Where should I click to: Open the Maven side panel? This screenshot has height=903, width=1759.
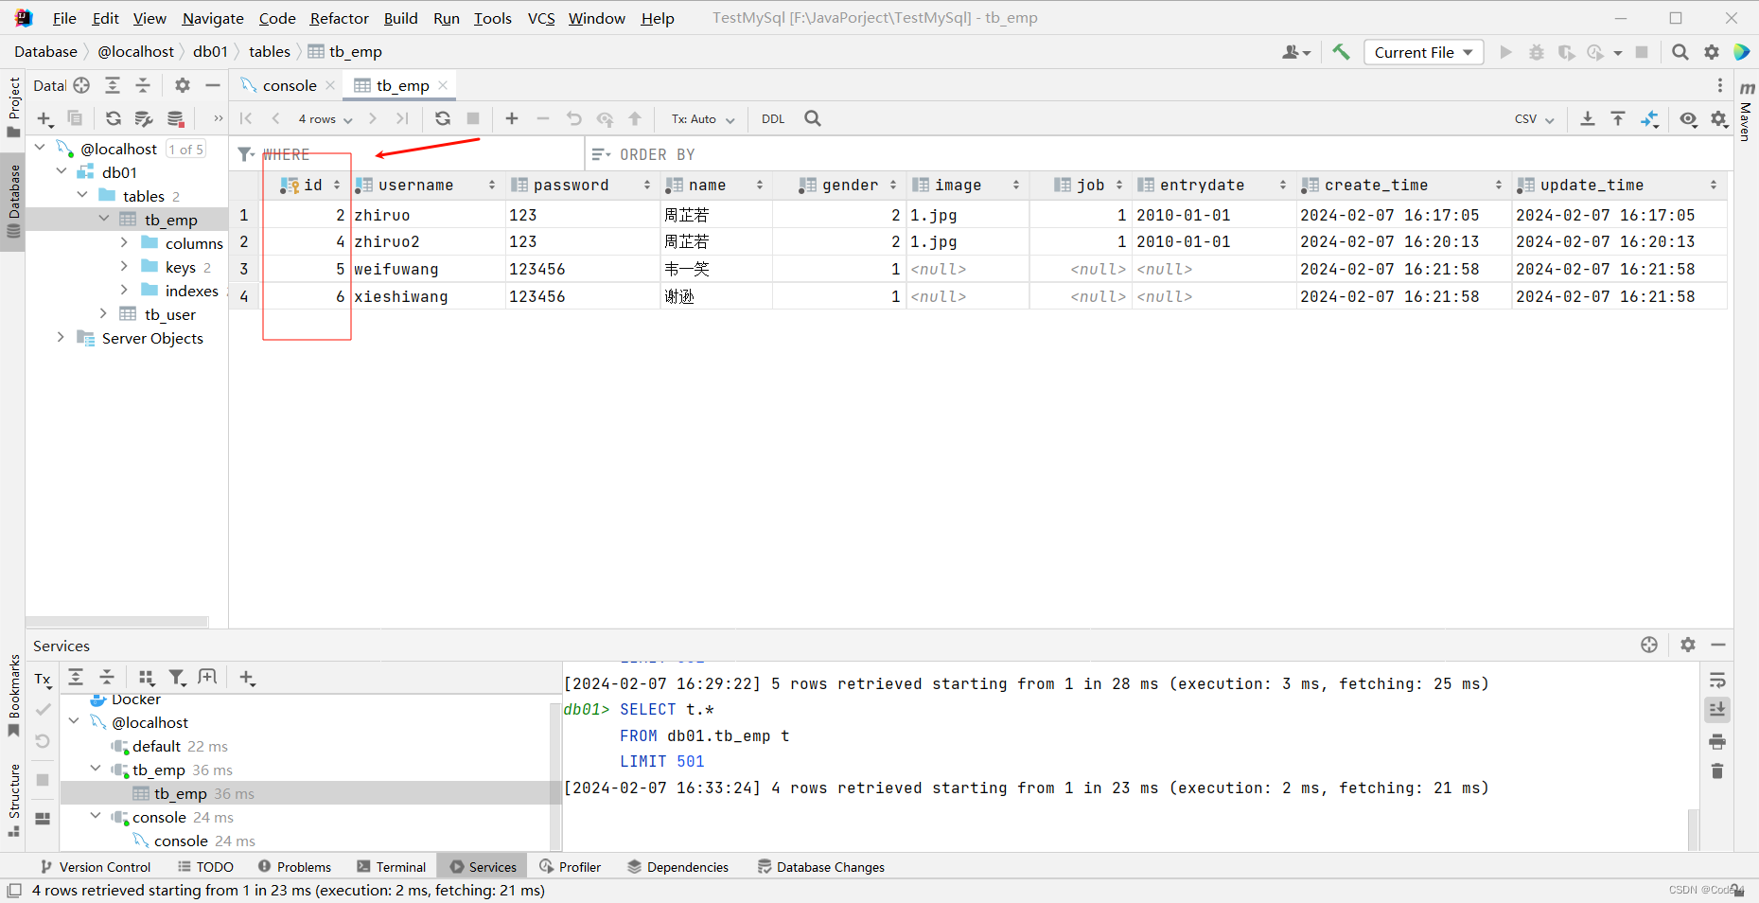tap(1746, 112)
